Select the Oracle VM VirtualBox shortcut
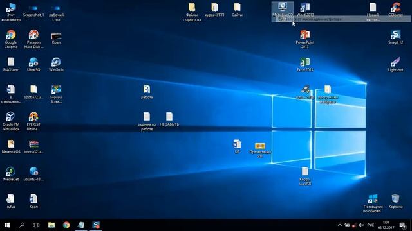Image resolution: width=412 pixels, height=231 pixels. (x=11, y=121)
